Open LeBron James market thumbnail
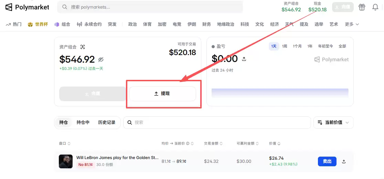This screenshot has width=384, height=179. pyautogui.click(x=66, y=161)
